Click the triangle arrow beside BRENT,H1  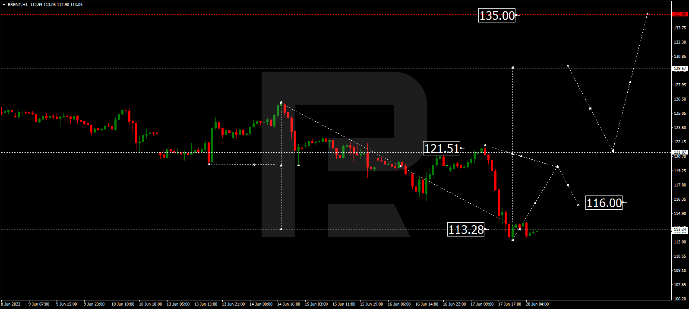click(4, 5)
